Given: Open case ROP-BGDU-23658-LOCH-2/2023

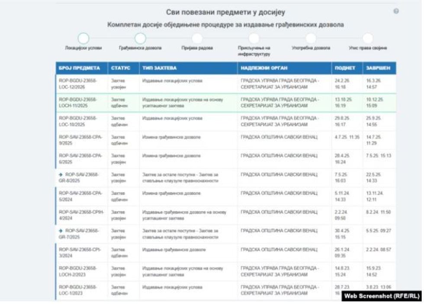Looking at the screenshot, I should pyautogui.click(x=78, y=271).
